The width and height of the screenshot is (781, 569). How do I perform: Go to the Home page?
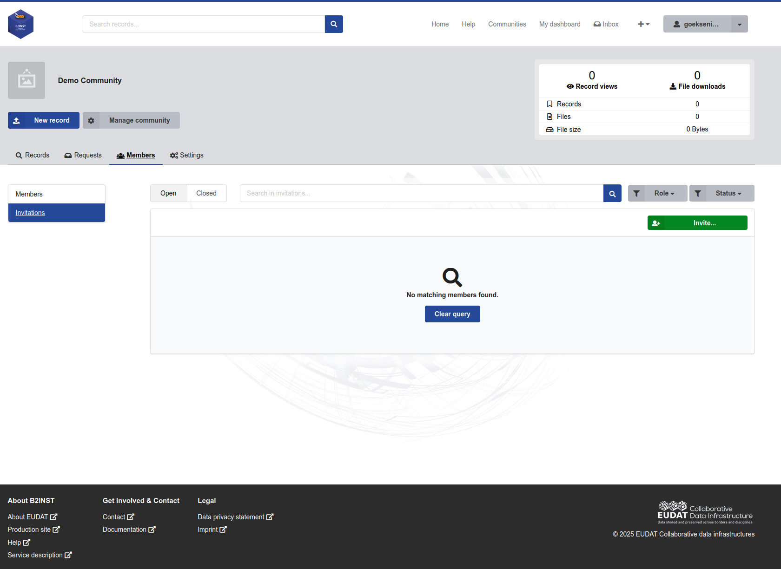440,24
